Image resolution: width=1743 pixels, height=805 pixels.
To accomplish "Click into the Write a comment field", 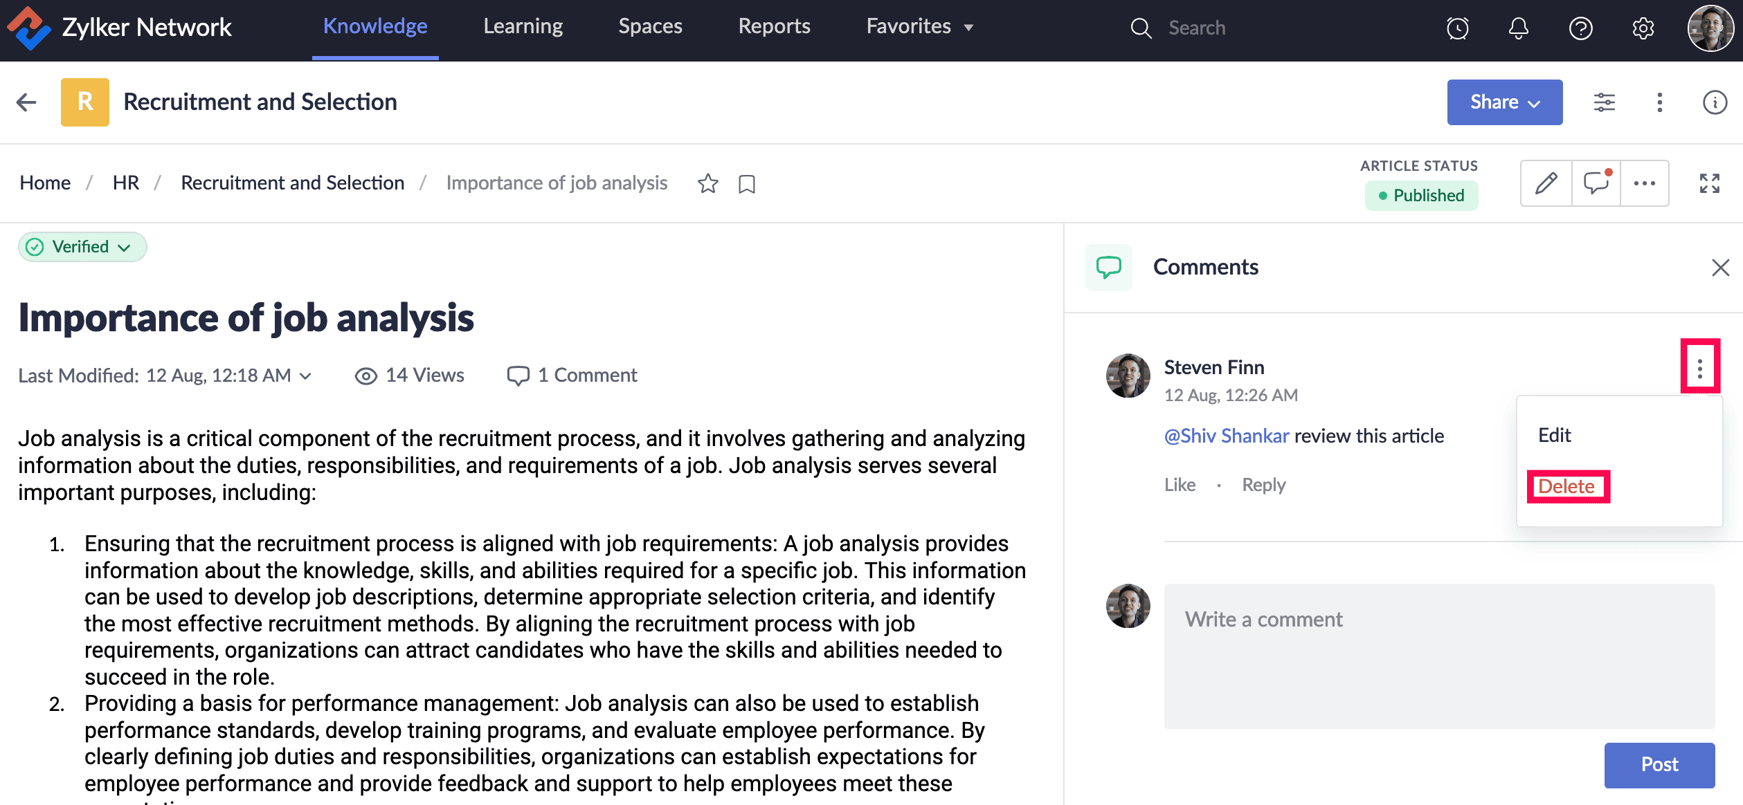I will click(x=1438, y=655).
